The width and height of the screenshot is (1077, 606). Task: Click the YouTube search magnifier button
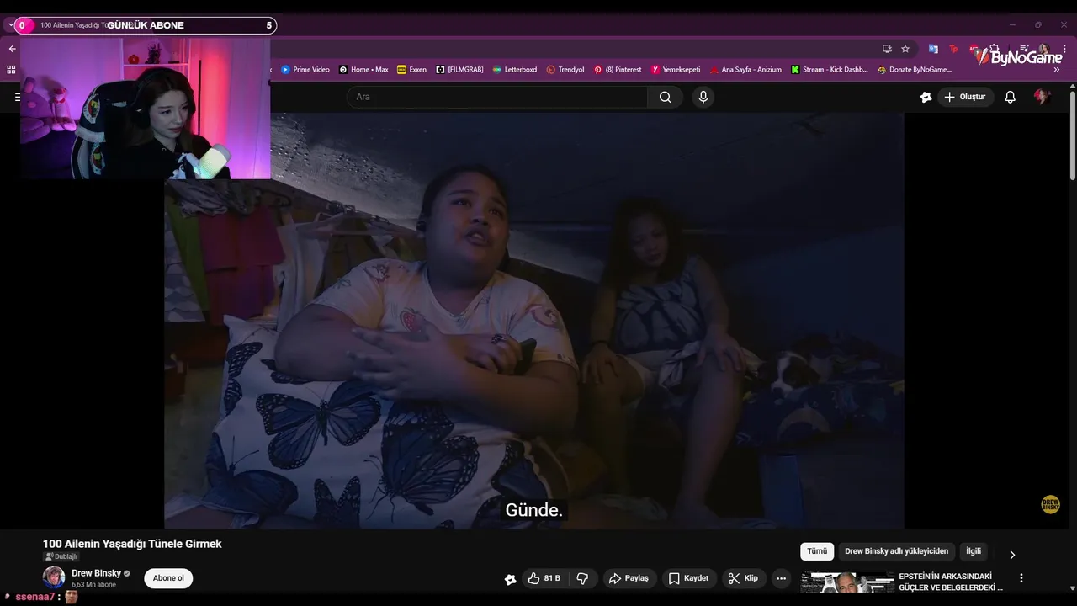[x=666, y=97]
